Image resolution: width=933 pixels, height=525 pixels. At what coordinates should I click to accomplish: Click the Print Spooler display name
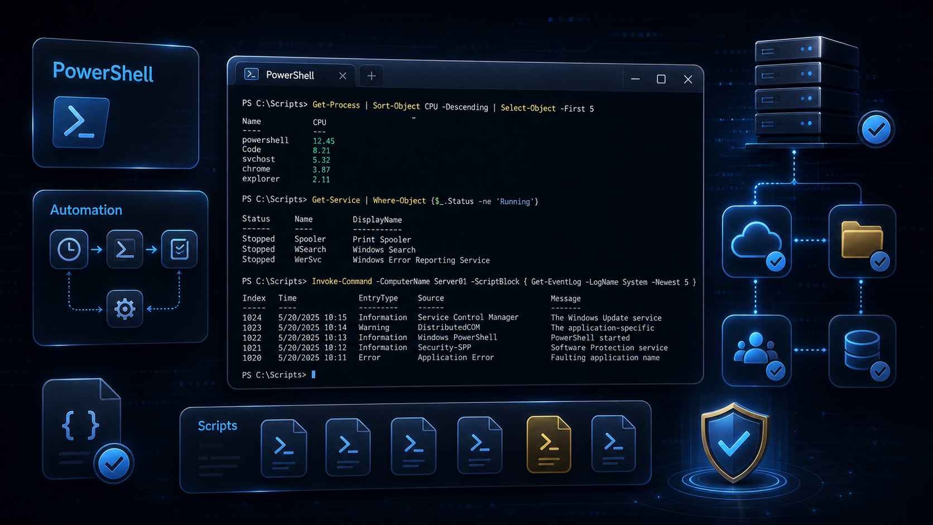click(382, 239)
